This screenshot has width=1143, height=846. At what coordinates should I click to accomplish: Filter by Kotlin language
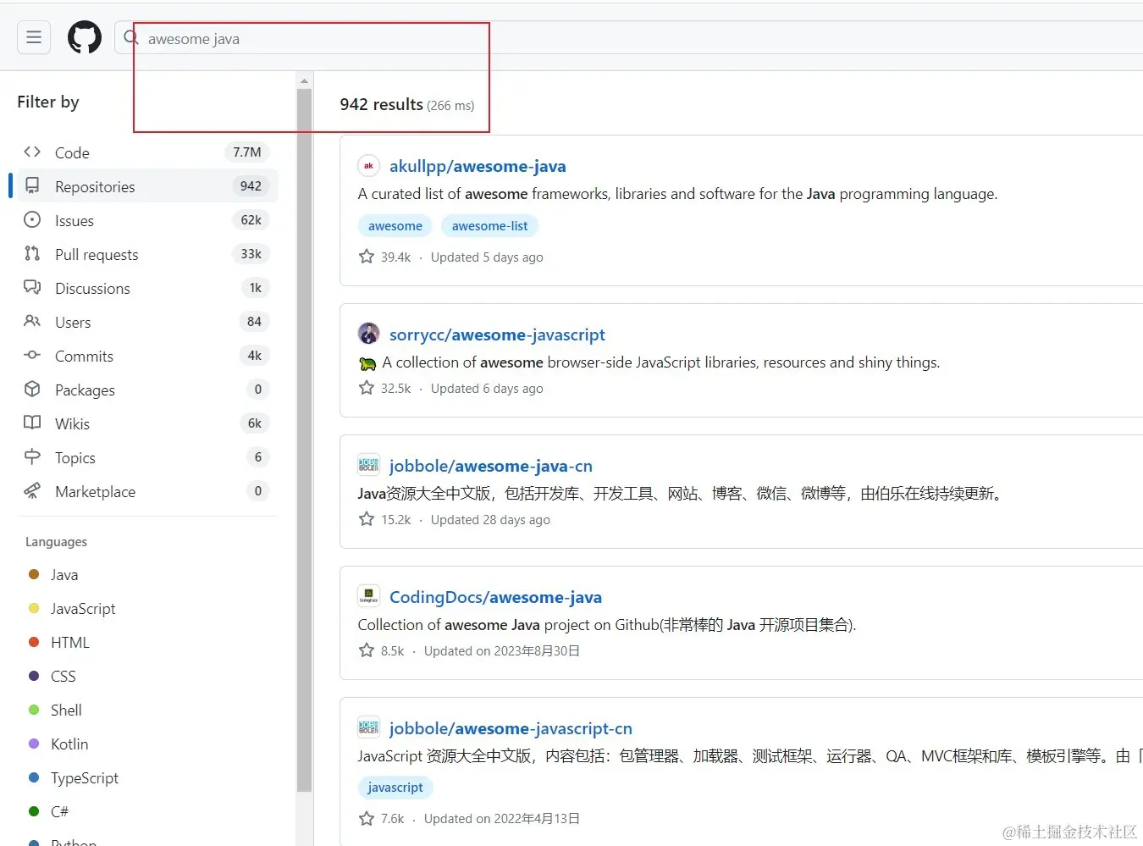click(x=69, y=744)
